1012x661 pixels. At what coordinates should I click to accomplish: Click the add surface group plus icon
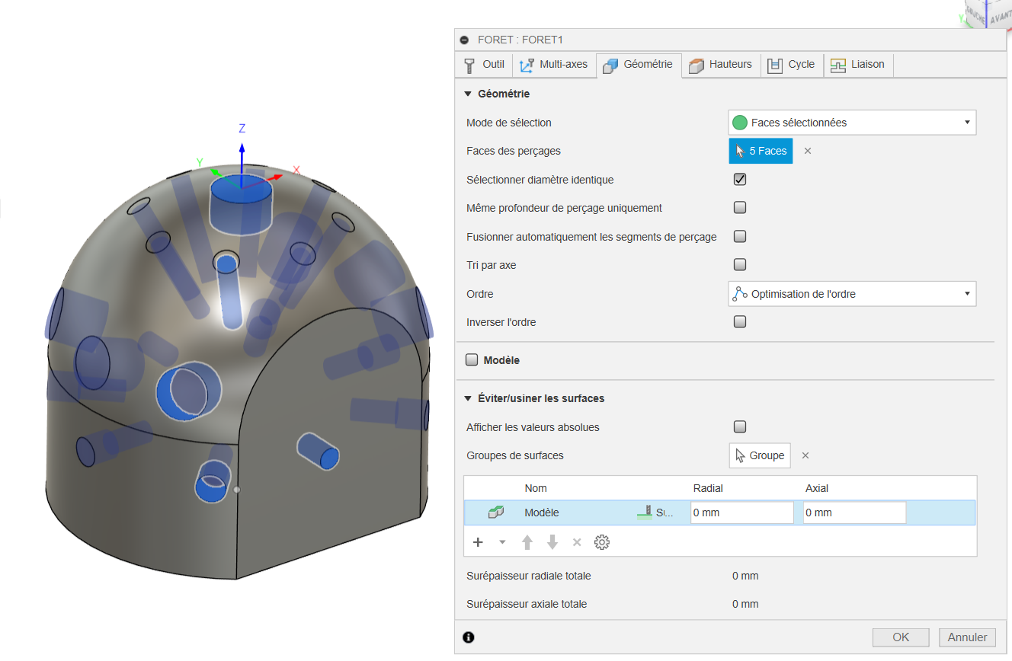pyautogui.click(x=479, y=542)
